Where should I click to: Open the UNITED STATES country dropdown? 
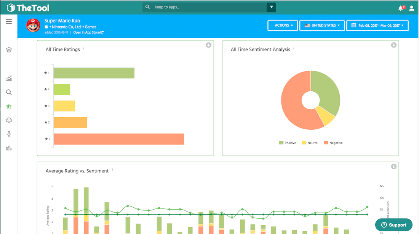pos(322,25)
